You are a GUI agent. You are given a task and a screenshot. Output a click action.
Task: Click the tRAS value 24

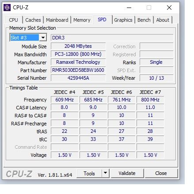(93, 131)
